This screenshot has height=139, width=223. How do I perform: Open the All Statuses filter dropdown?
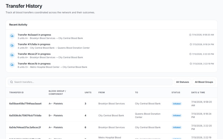(x=183, y=82)
